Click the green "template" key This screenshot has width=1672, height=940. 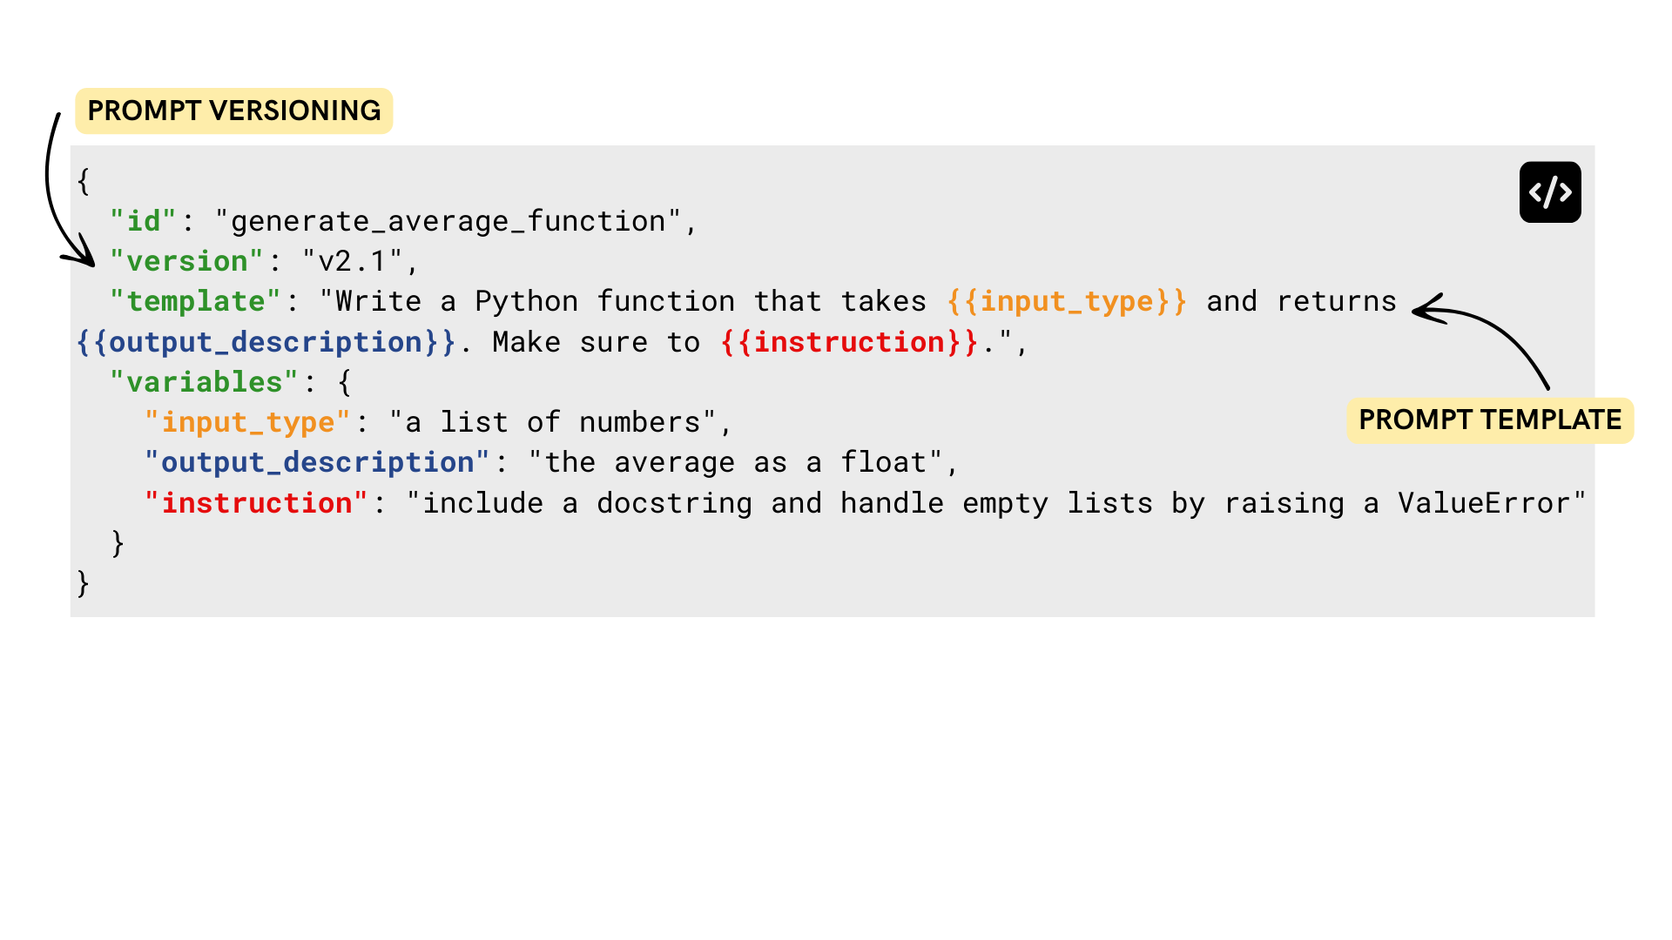(x=195, y=301)
